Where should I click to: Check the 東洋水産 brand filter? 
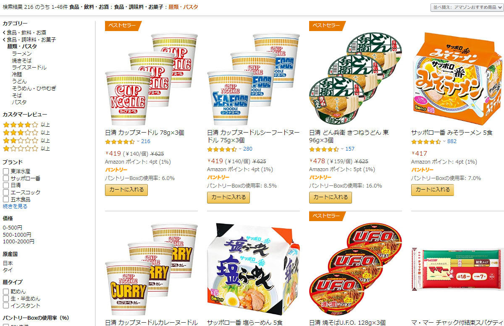pyautogui.click(x=6, y=171)
